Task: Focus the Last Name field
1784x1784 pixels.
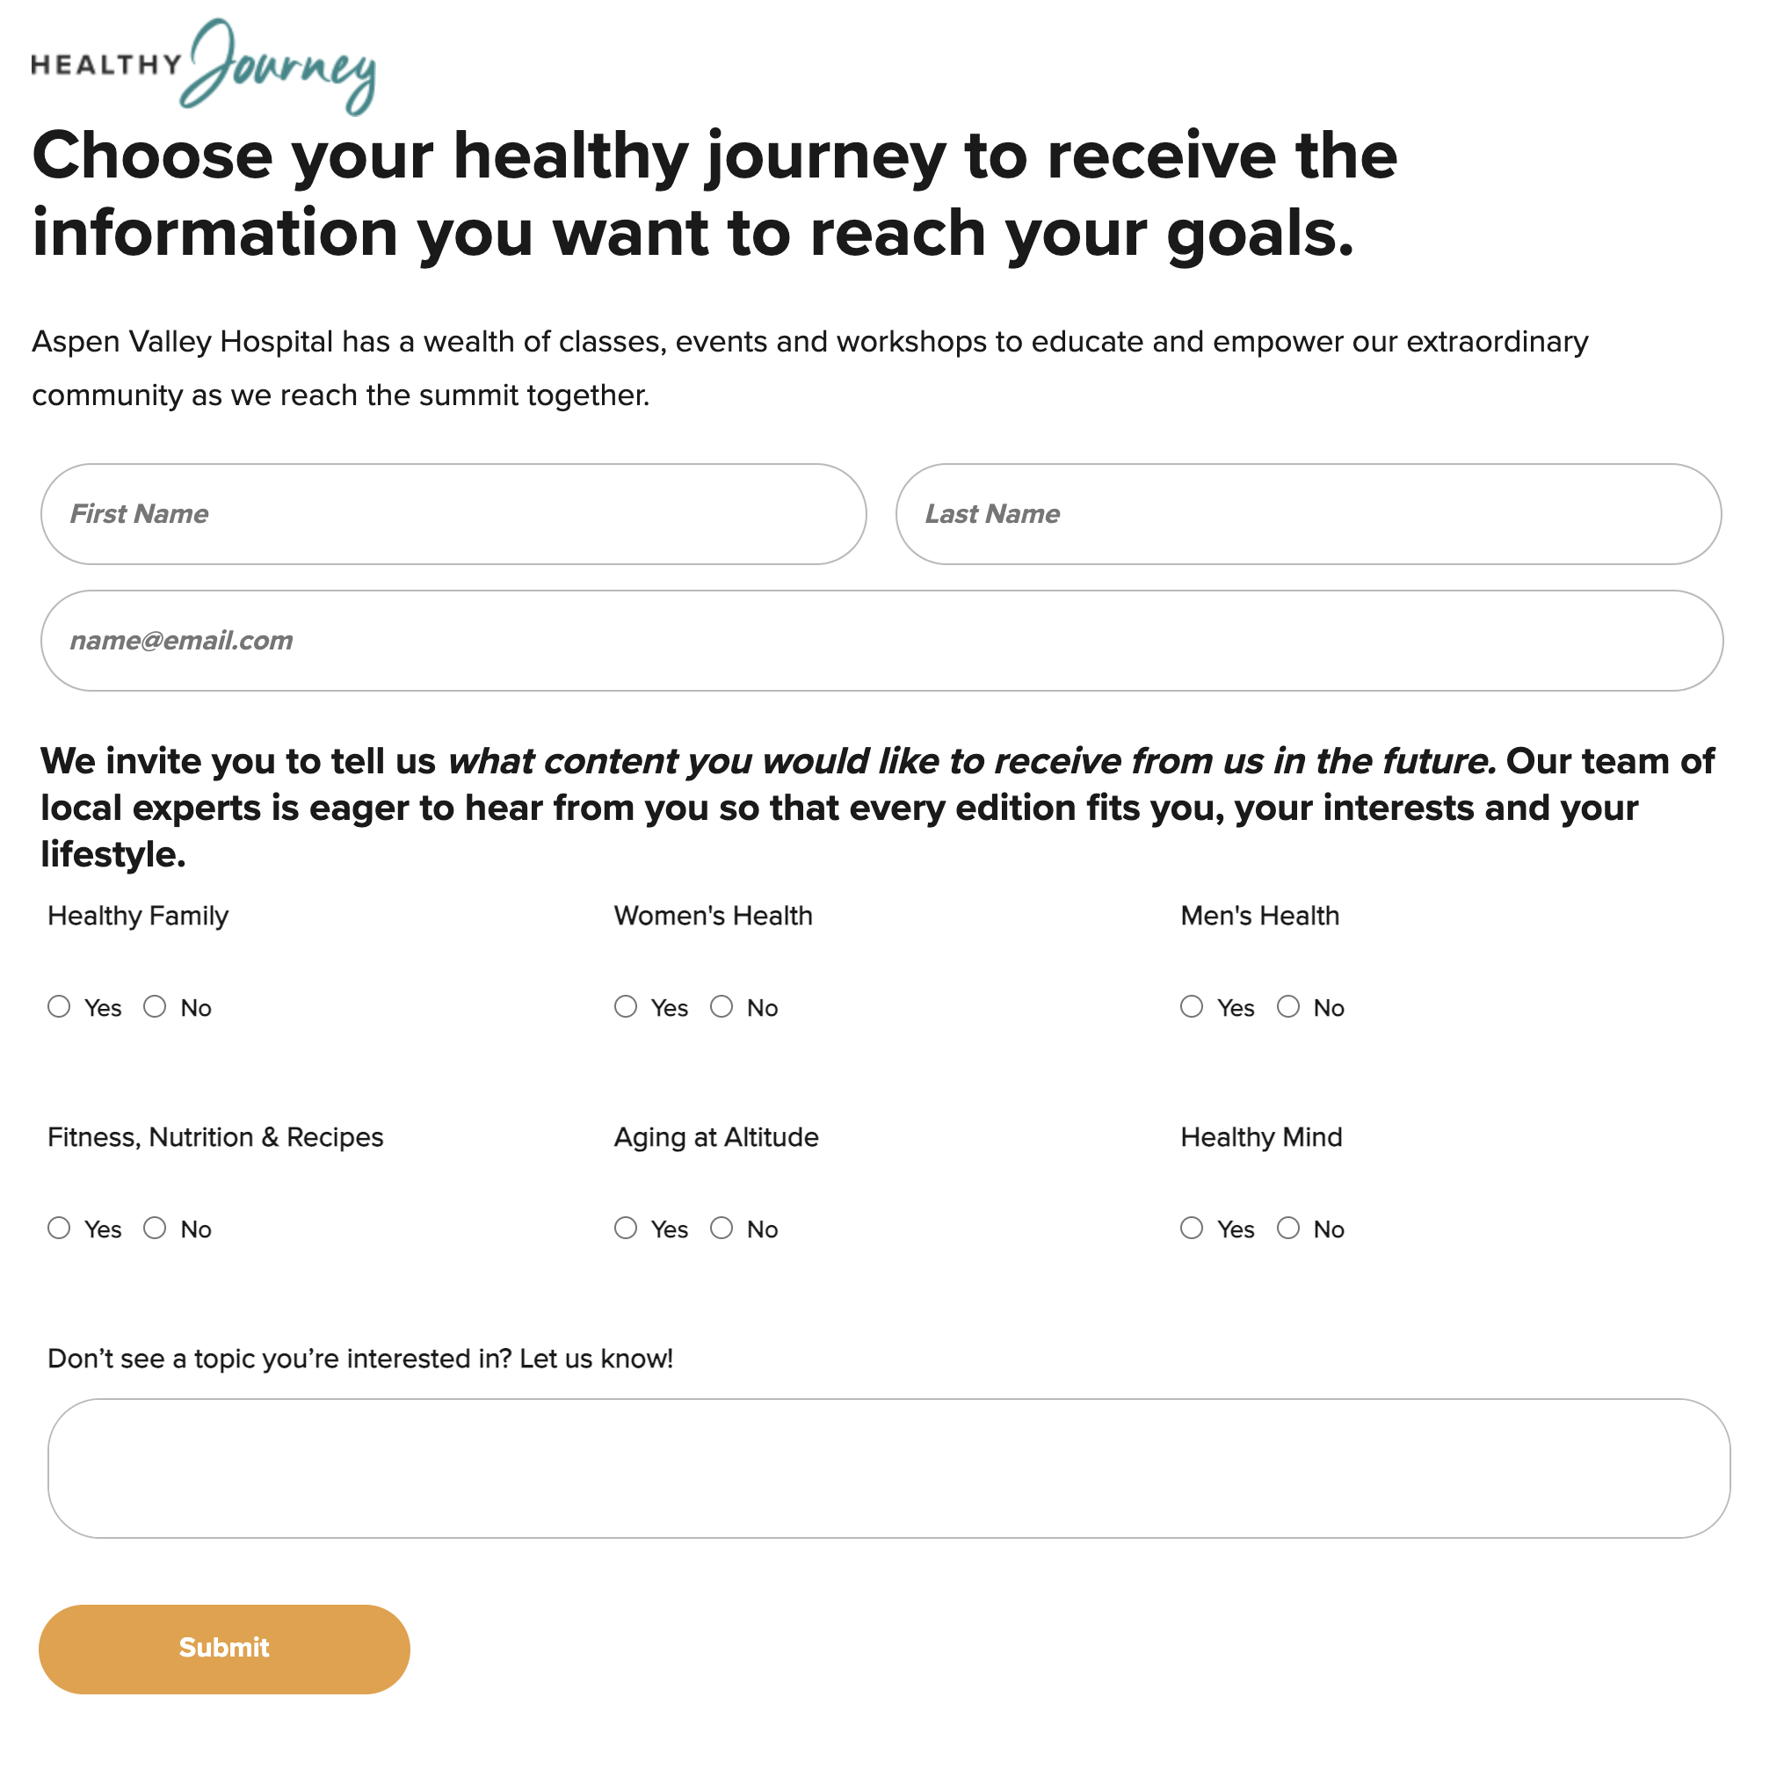Action: click(1309, 514)
